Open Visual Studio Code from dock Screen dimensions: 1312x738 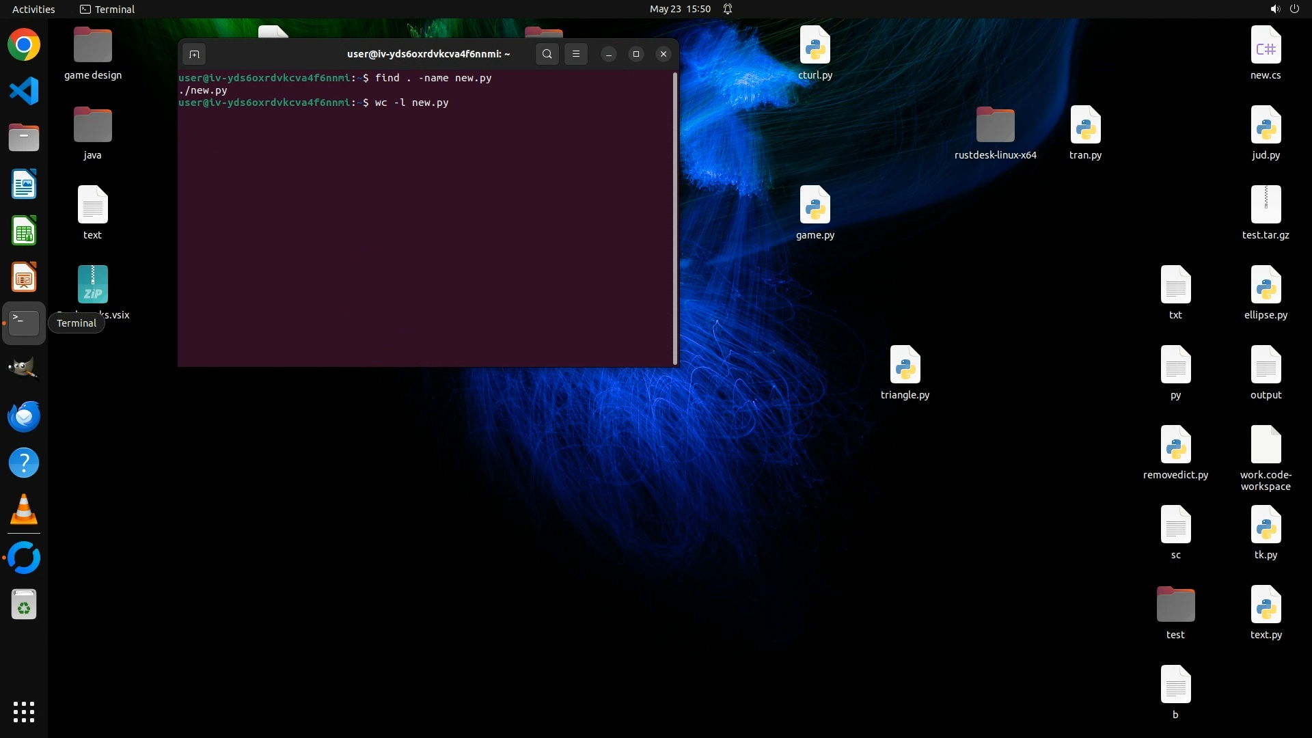[24, 92]
